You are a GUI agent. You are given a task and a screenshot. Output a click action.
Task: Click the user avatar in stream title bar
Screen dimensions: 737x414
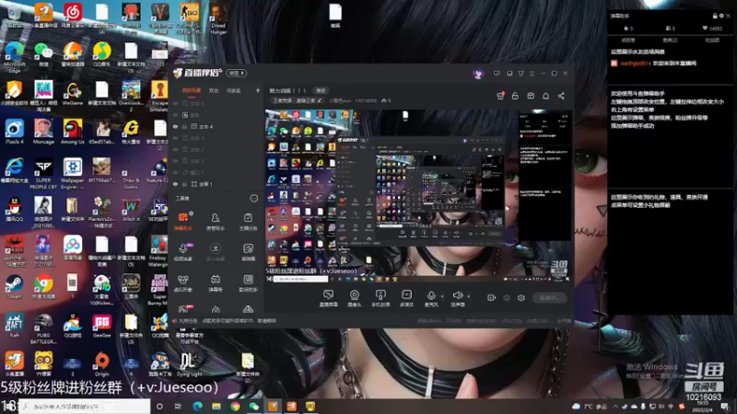point(478,74)
